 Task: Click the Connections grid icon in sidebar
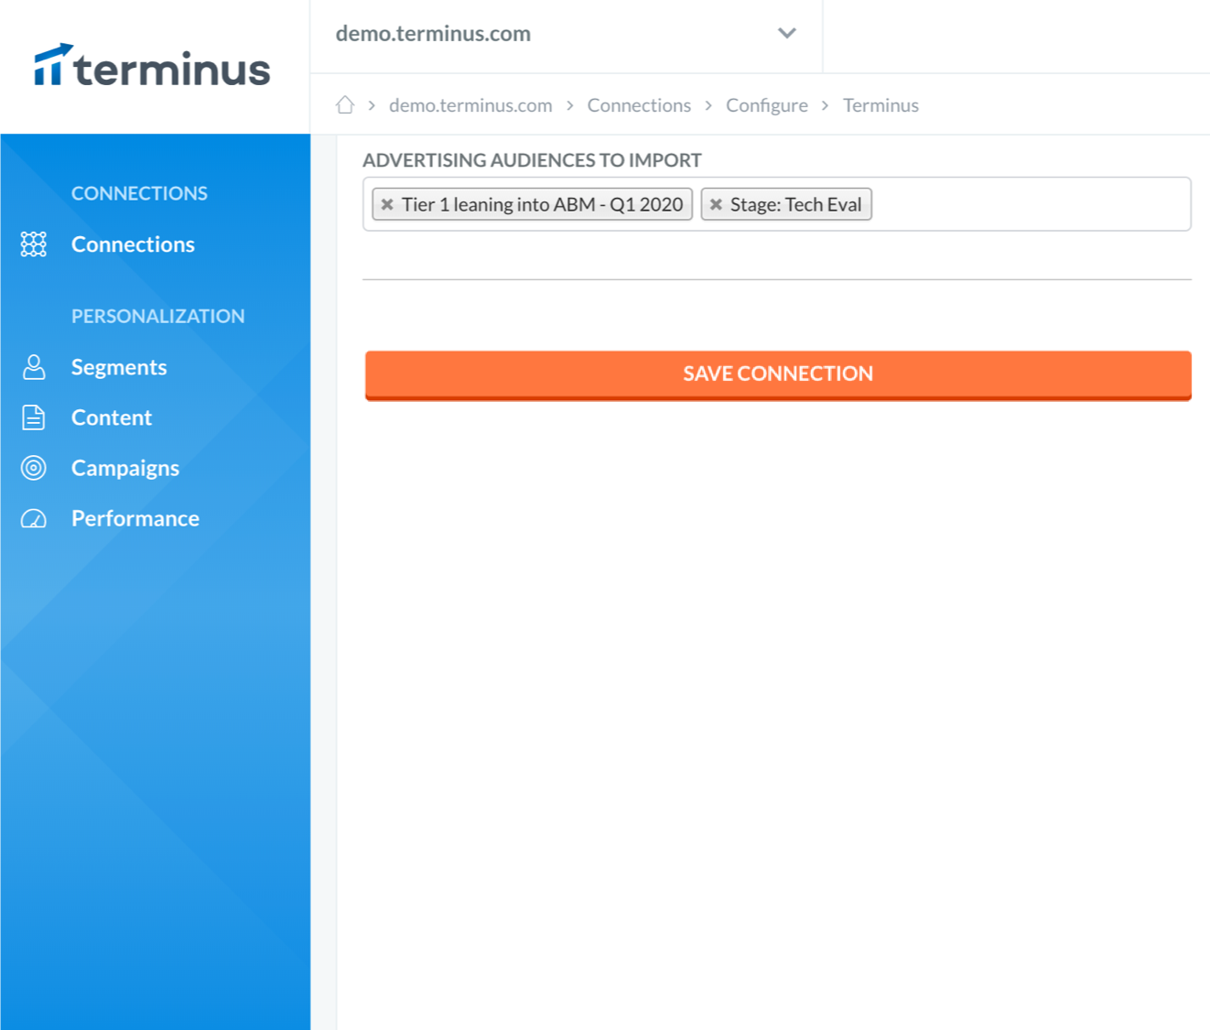click(x=34, y=244)
